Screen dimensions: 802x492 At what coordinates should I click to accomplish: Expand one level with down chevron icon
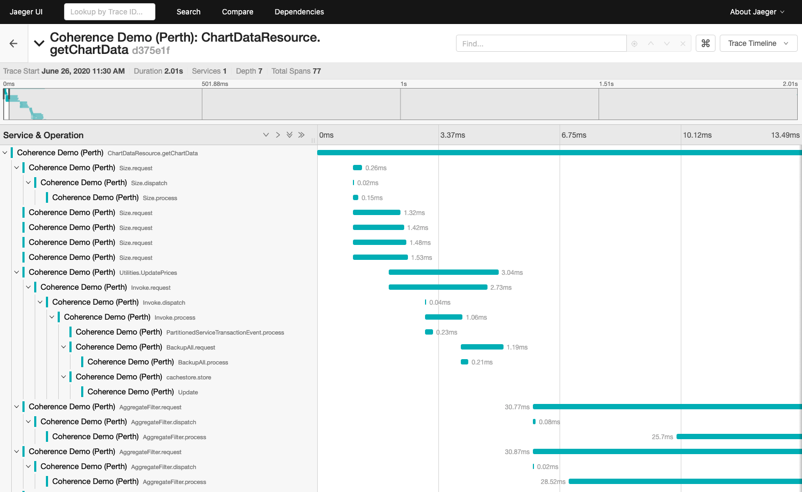tap(266, 135)
